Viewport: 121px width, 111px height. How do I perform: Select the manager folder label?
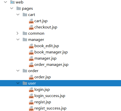pyautogui.click(x=36, y=40)
